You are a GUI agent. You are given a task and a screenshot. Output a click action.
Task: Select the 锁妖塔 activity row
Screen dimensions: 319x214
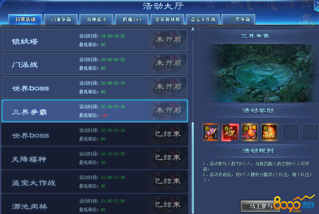pos(95,40)
